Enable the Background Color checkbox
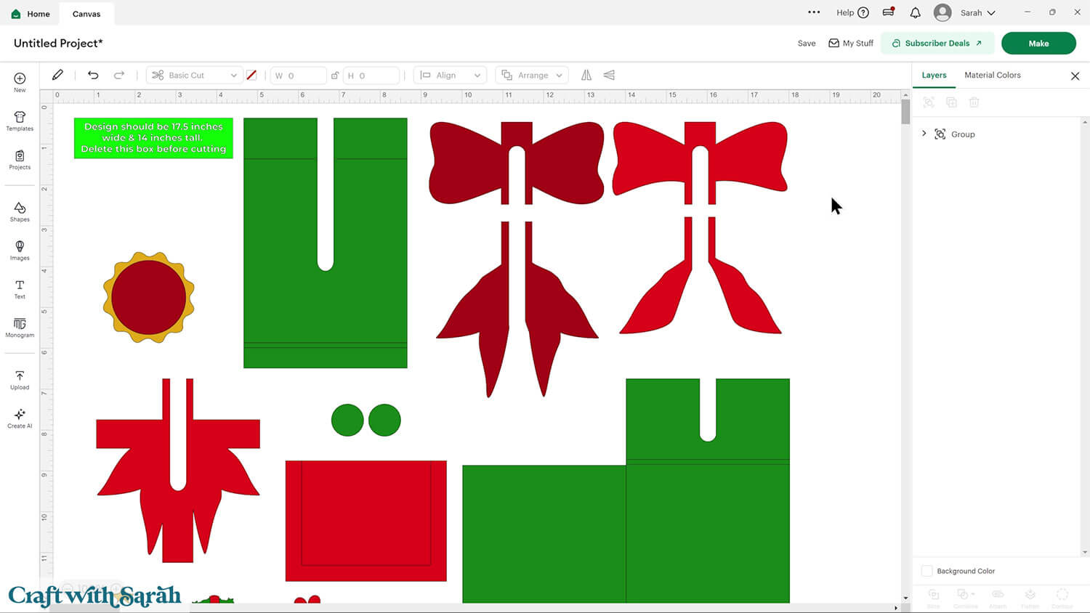 pyautogui.click(x=927, y=571)
